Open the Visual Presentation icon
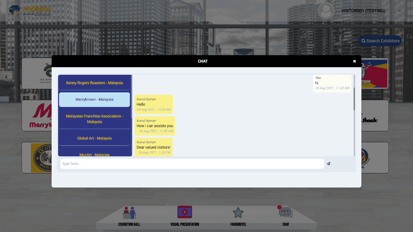This screenshot has height=232, width=413. (184, 212)
